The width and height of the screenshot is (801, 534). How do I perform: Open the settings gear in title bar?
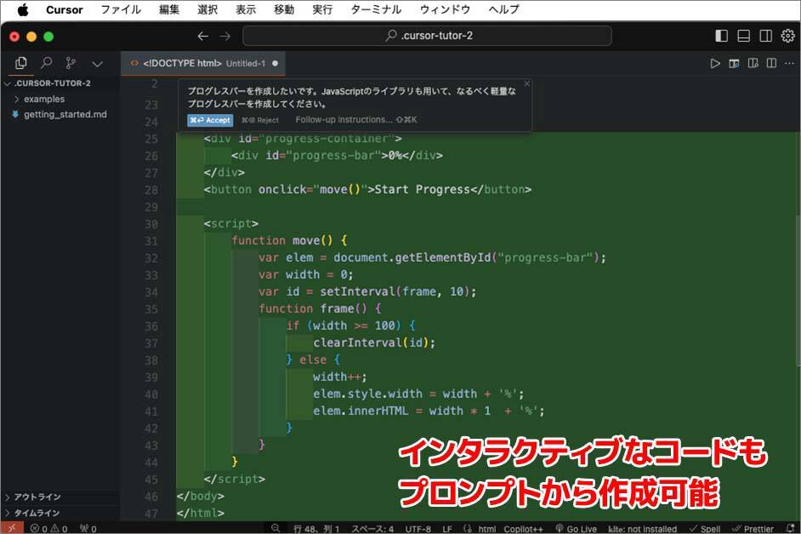click(787, 36)
